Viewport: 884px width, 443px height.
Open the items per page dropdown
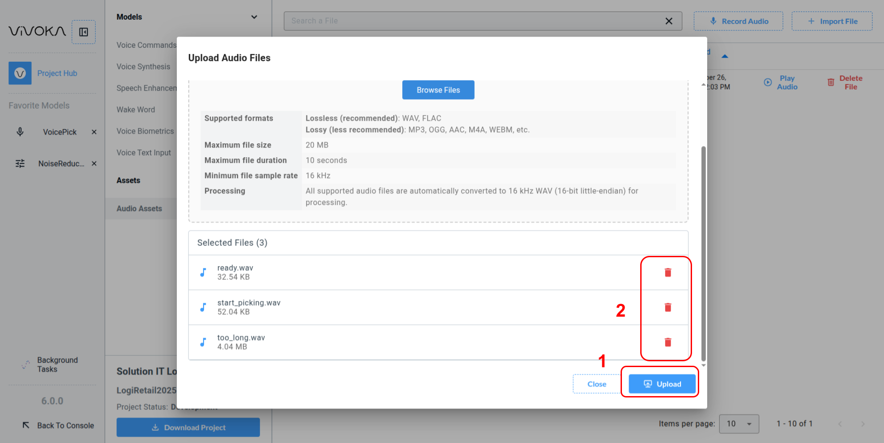point(739,424)
